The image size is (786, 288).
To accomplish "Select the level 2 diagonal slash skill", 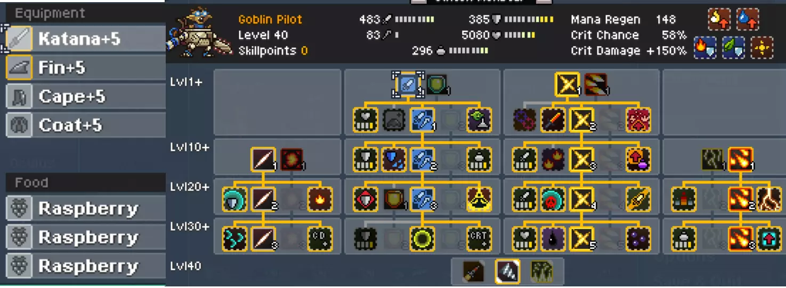I will 263,199.
